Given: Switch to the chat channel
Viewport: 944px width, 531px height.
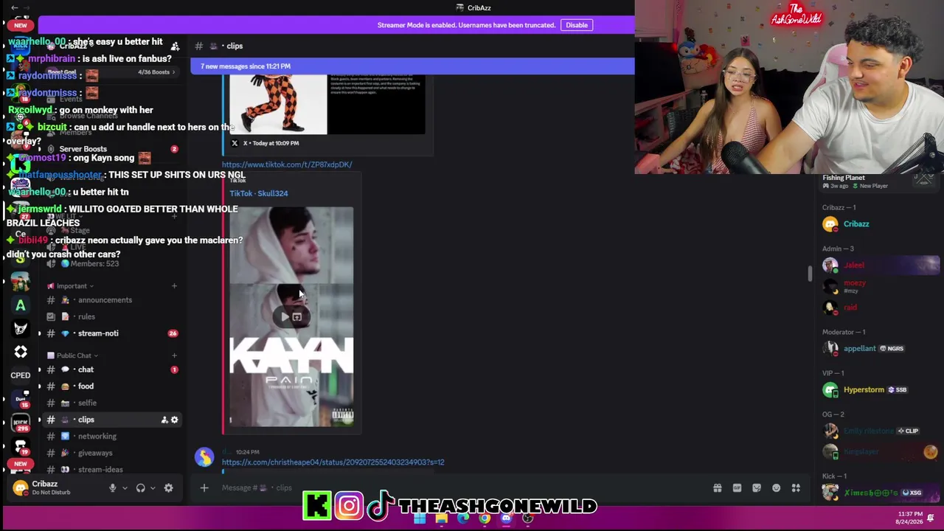Looking at the screenshot, I should coord(86,369).
